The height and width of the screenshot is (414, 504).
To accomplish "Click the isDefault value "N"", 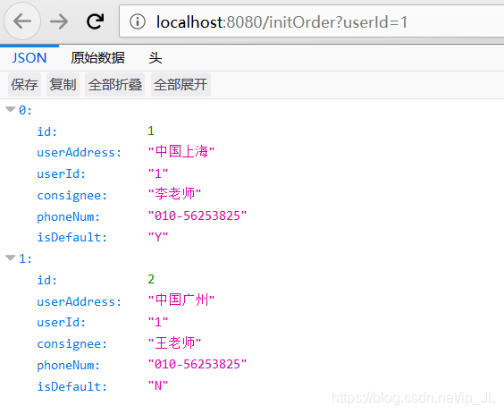I will (x=158, y=385).
